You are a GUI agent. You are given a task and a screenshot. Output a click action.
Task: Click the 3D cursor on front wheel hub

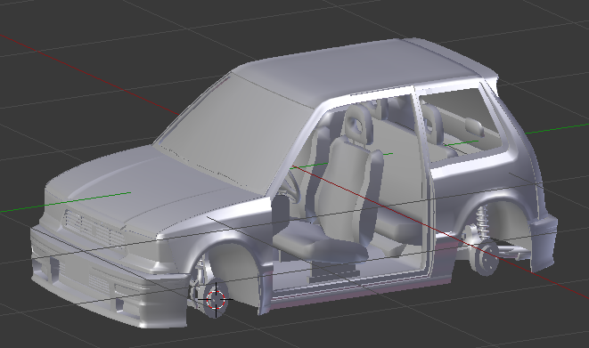point(216,299)
